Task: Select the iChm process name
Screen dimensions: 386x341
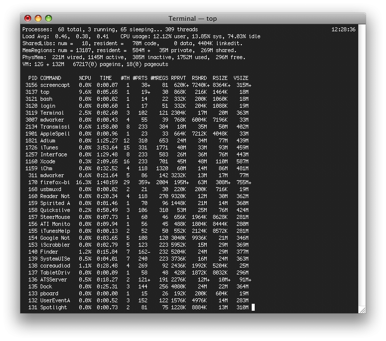Action: pyautogui.click(x=46, y=168)
